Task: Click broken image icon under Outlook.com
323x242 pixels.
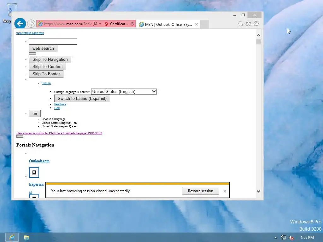Action: tap(34, 172)
